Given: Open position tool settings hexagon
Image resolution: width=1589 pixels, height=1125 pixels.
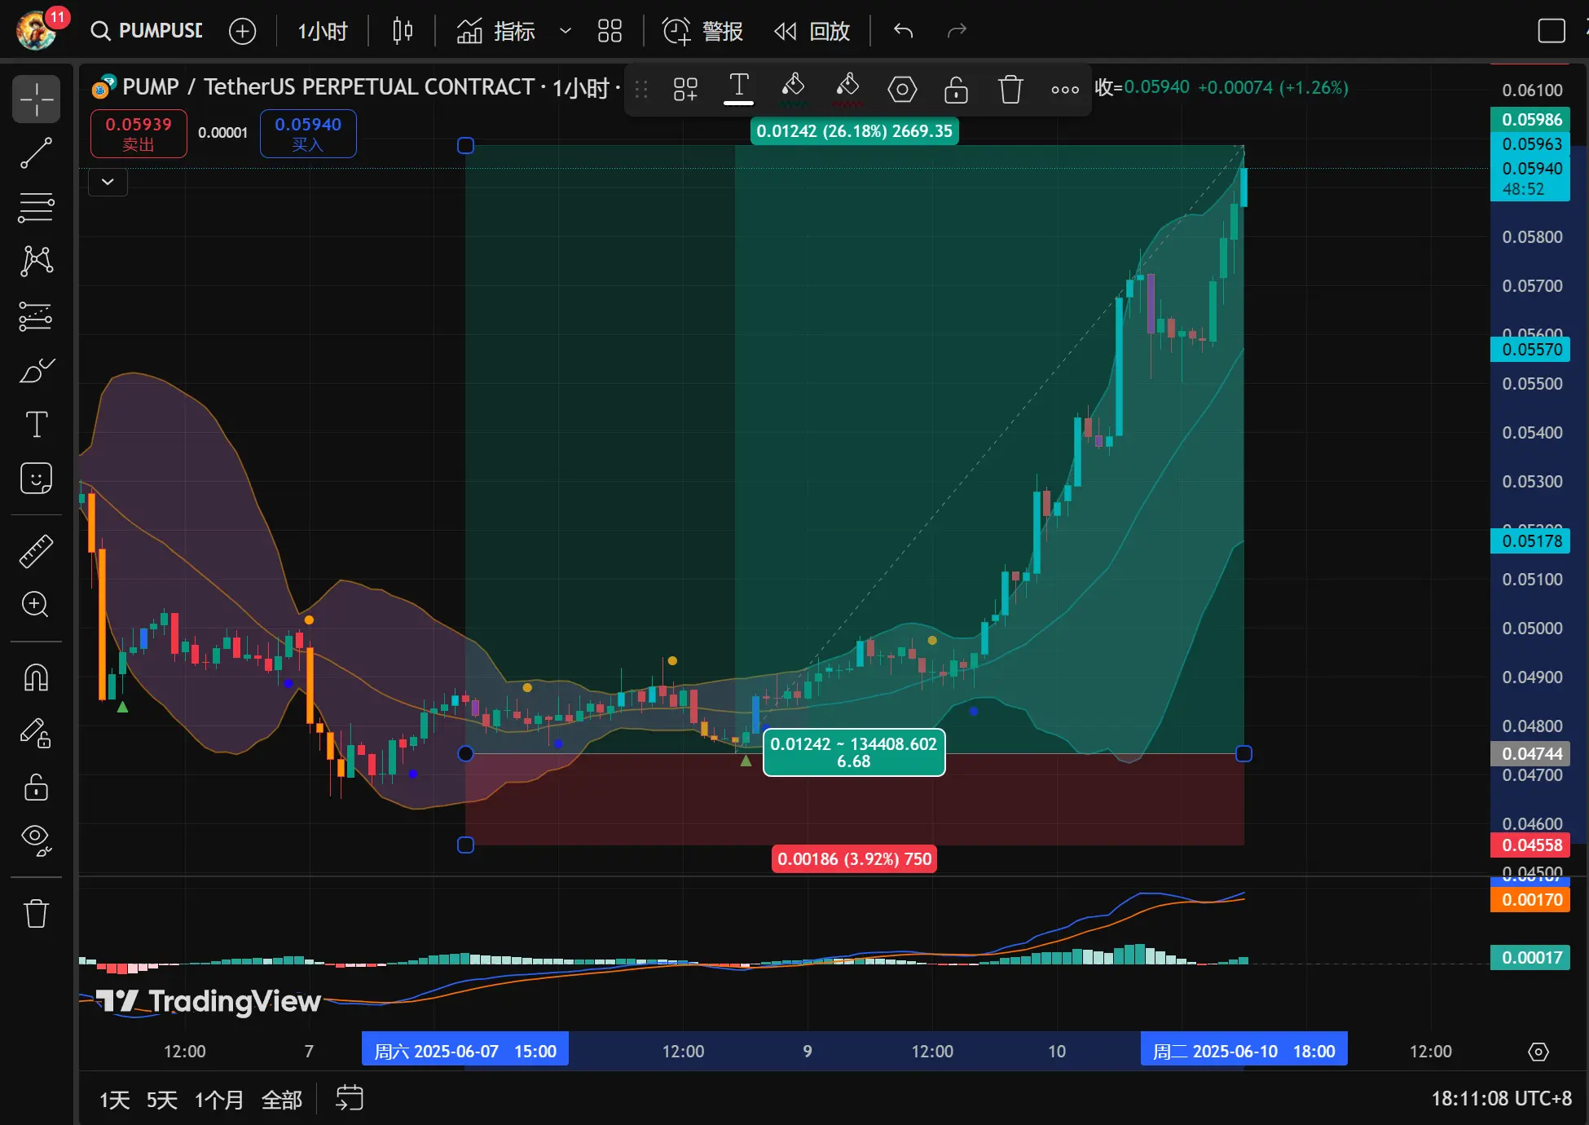Looking at the screenshot, I should 902,89.
